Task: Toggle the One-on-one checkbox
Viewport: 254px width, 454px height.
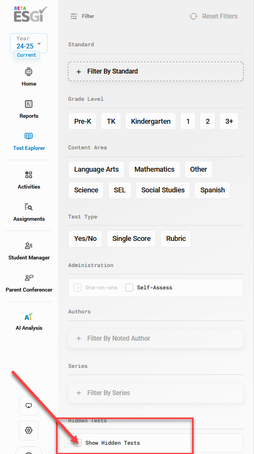Action: (x=77, y=288)
